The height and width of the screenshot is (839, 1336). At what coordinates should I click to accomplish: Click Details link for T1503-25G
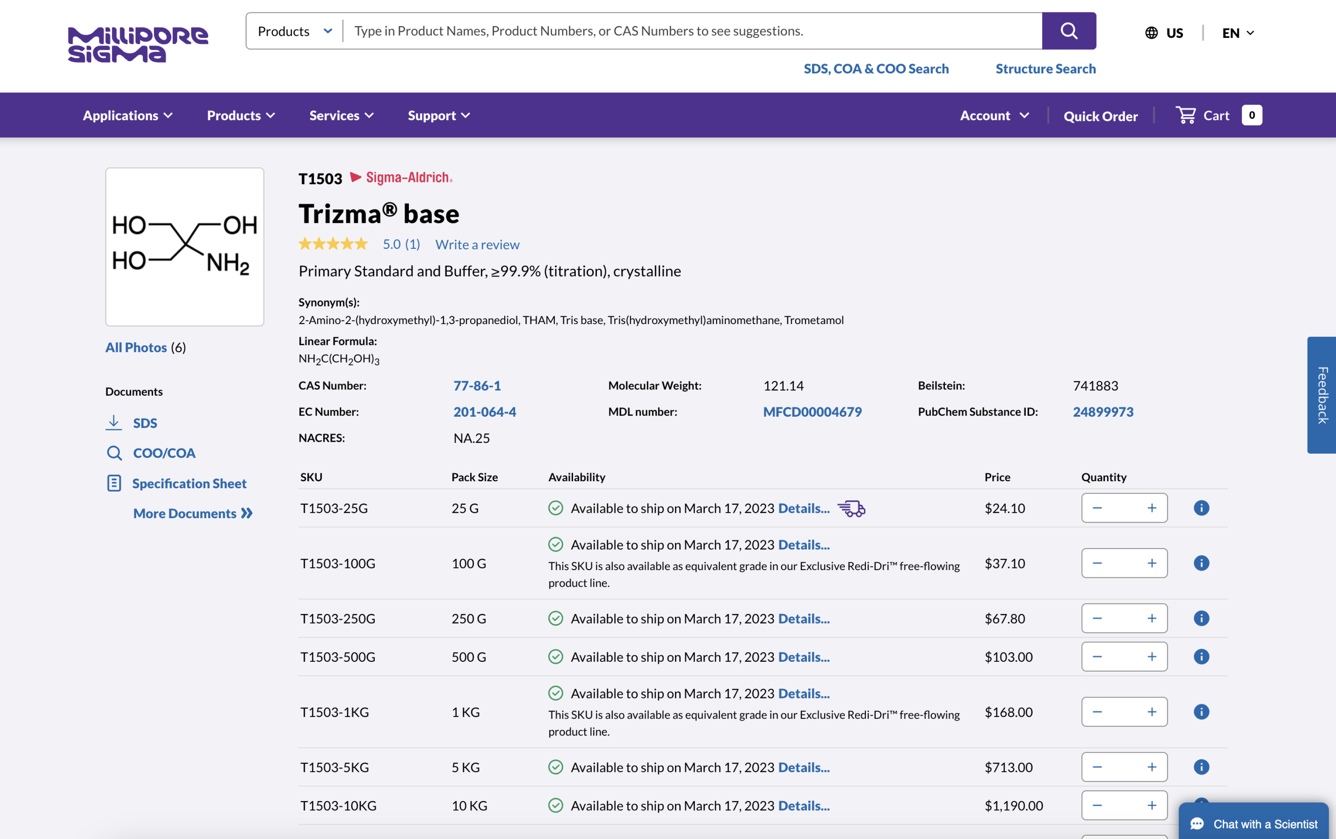(804, 508)
